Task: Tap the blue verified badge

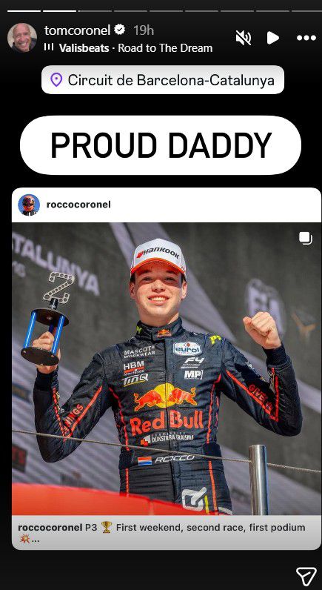Action: (x=120, y=30)
